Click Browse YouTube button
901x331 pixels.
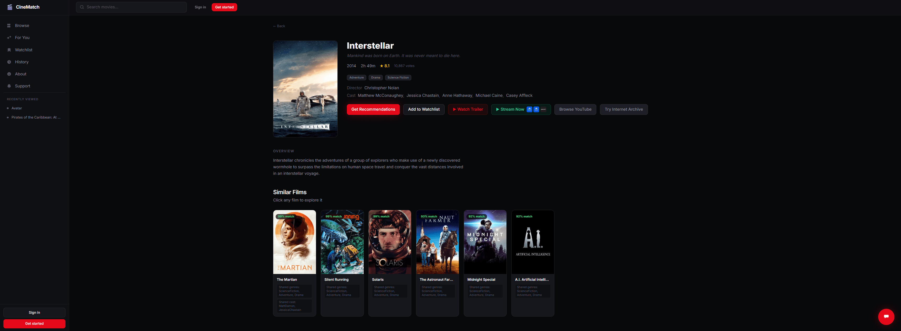coord(575,109)
